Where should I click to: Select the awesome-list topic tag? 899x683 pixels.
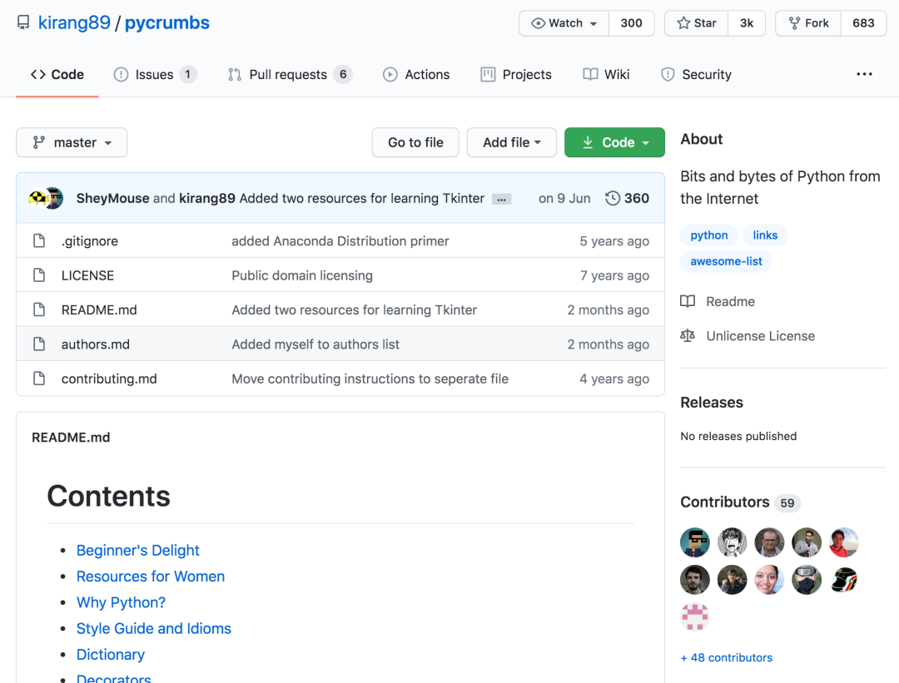click(726, 261)
